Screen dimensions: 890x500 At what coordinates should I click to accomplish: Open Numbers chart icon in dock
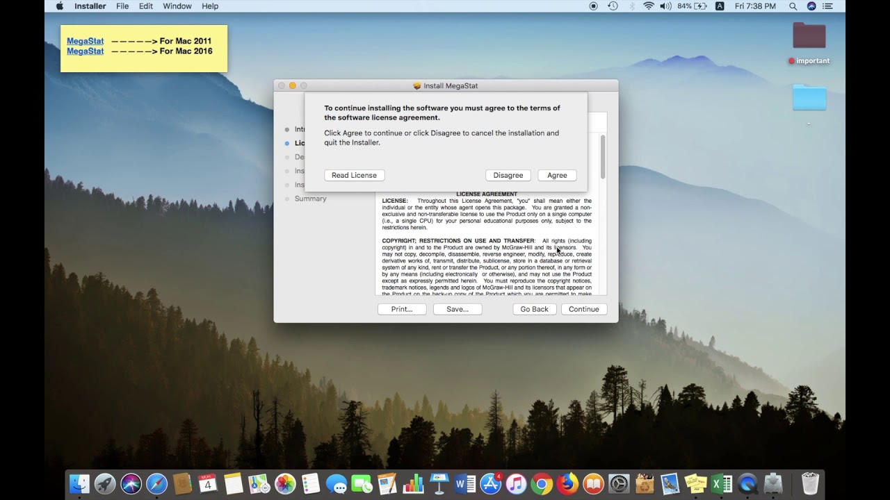(x=413, y=483)
